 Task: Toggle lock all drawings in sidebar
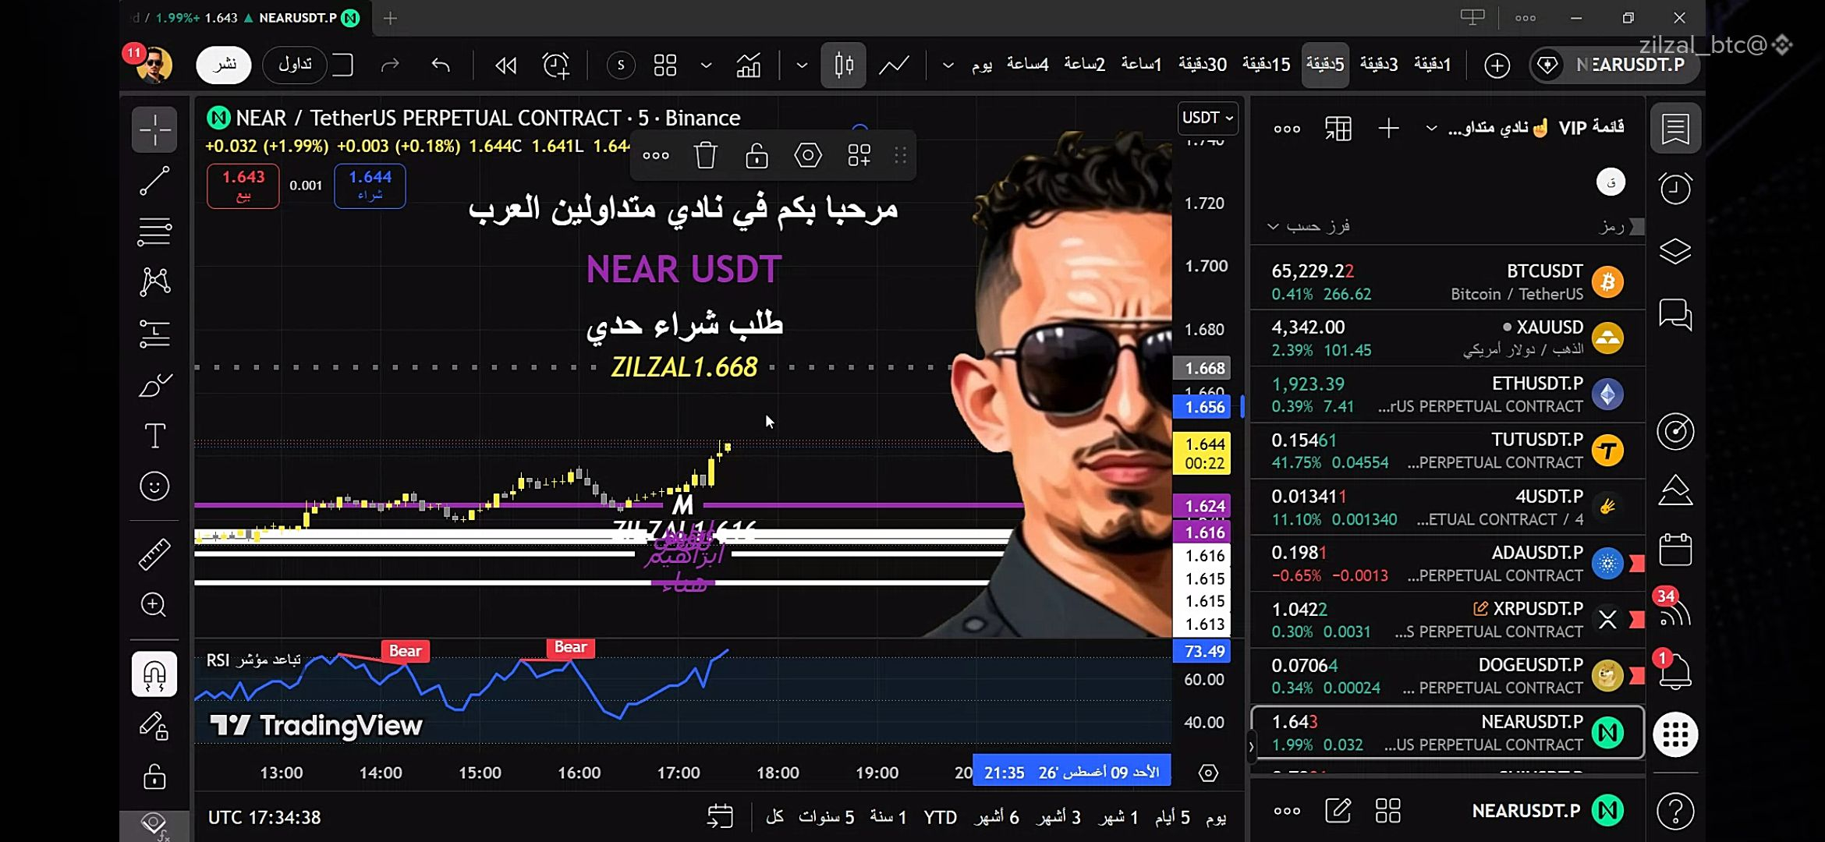pyautogui.click(x=154, y=777)
